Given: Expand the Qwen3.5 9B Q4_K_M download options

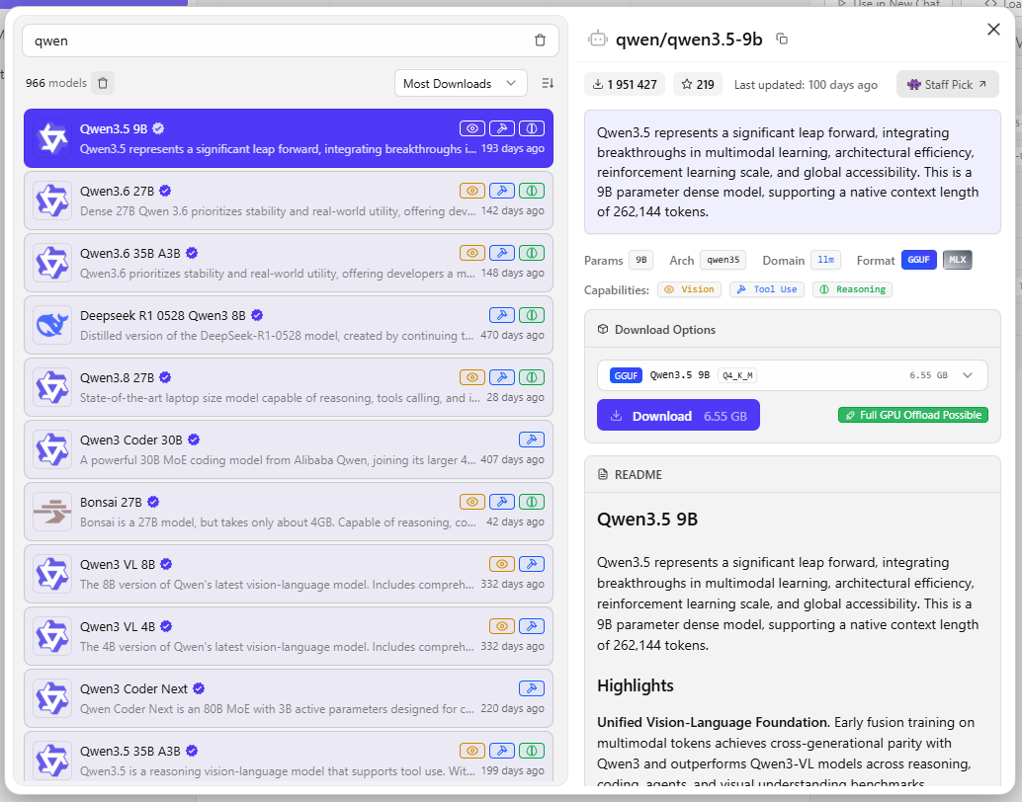Looking at the screenshot, I should (793, 375).
